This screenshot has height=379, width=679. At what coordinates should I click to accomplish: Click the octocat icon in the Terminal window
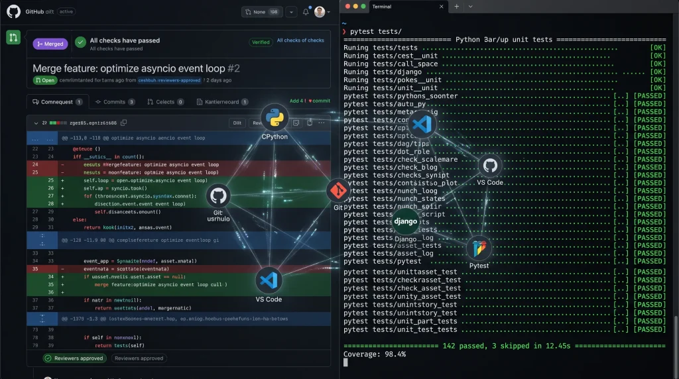click(x=490, y=165)
